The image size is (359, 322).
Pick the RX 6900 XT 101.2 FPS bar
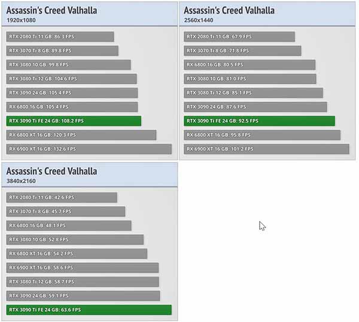[266, 149]
